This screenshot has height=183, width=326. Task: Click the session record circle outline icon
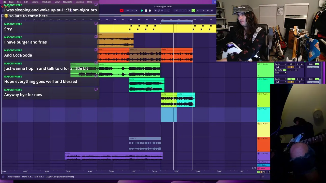(168, 10)
